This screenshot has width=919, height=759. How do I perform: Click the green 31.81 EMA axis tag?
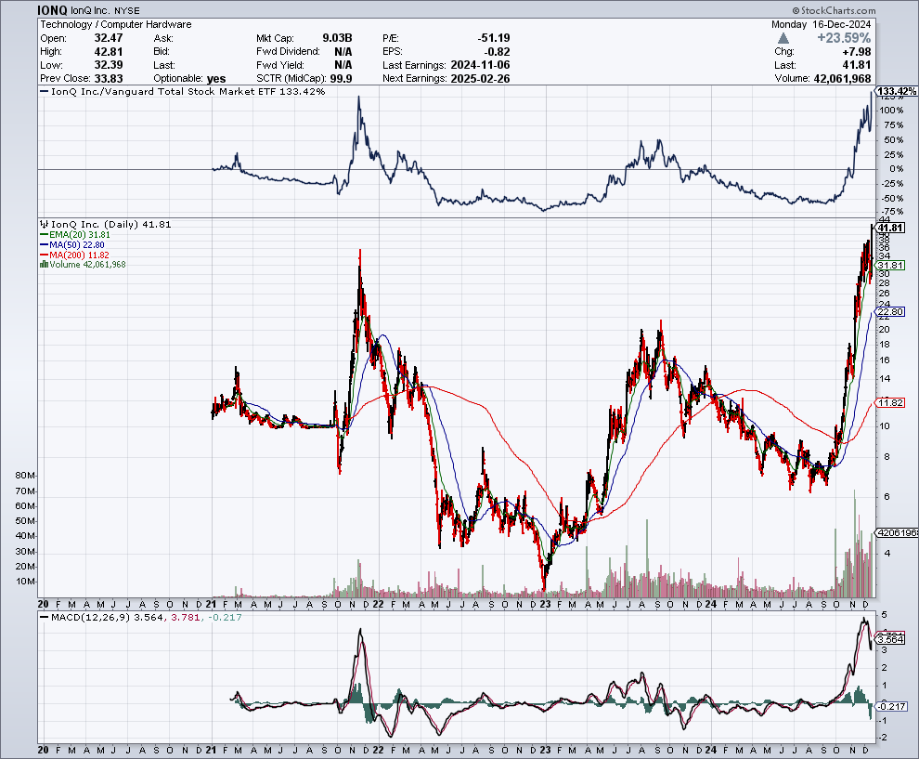pyautogui.click(x=891, y=265)
